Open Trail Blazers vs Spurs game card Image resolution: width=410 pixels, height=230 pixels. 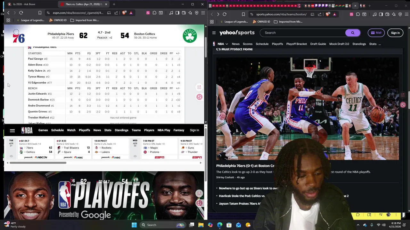pyautogui.click(x=73, y=149)
